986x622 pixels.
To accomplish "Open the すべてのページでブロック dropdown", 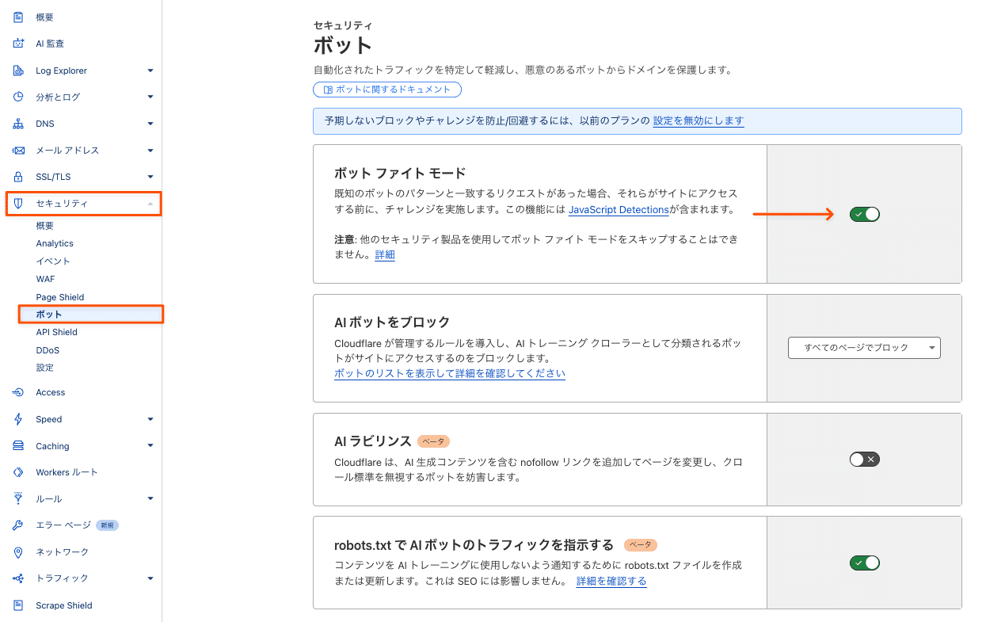I will tap(864, 348).
